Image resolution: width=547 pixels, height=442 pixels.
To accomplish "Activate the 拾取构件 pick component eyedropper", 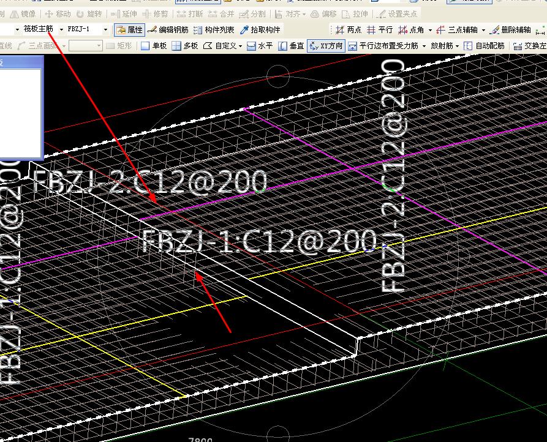I will tap(260, 30).
